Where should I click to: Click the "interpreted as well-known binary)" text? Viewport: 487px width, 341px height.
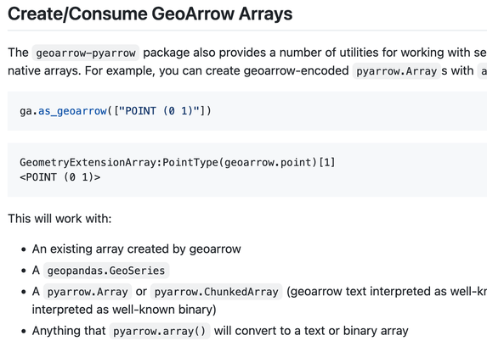(124, 310)
